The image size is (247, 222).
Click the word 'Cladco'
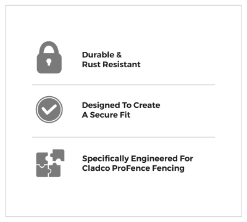96,168
